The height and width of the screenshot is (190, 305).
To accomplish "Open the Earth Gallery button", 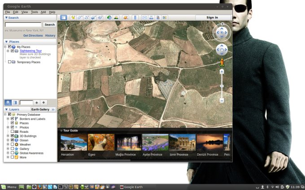I will [43, 110].
